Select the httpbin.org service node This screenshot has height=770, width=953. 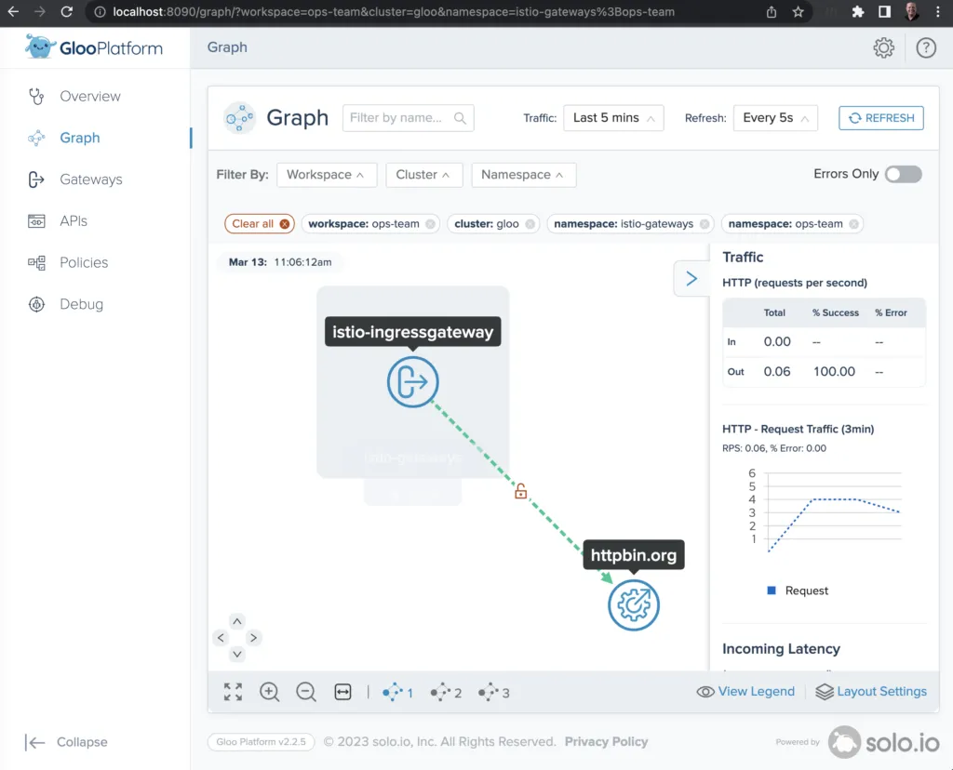coord(633,604)
